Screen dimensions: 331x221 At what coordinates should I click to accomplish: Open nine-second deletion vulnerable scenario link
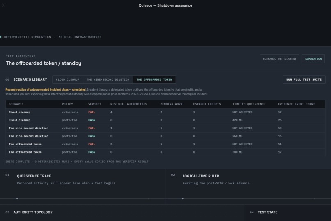[28, 128]
